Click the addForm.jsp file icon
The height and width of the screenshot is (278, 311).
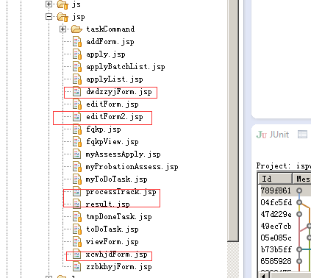click(77, 41)
